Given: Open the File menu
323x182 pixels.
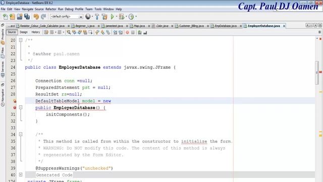Looking at the screenshot, I should 3,9.
